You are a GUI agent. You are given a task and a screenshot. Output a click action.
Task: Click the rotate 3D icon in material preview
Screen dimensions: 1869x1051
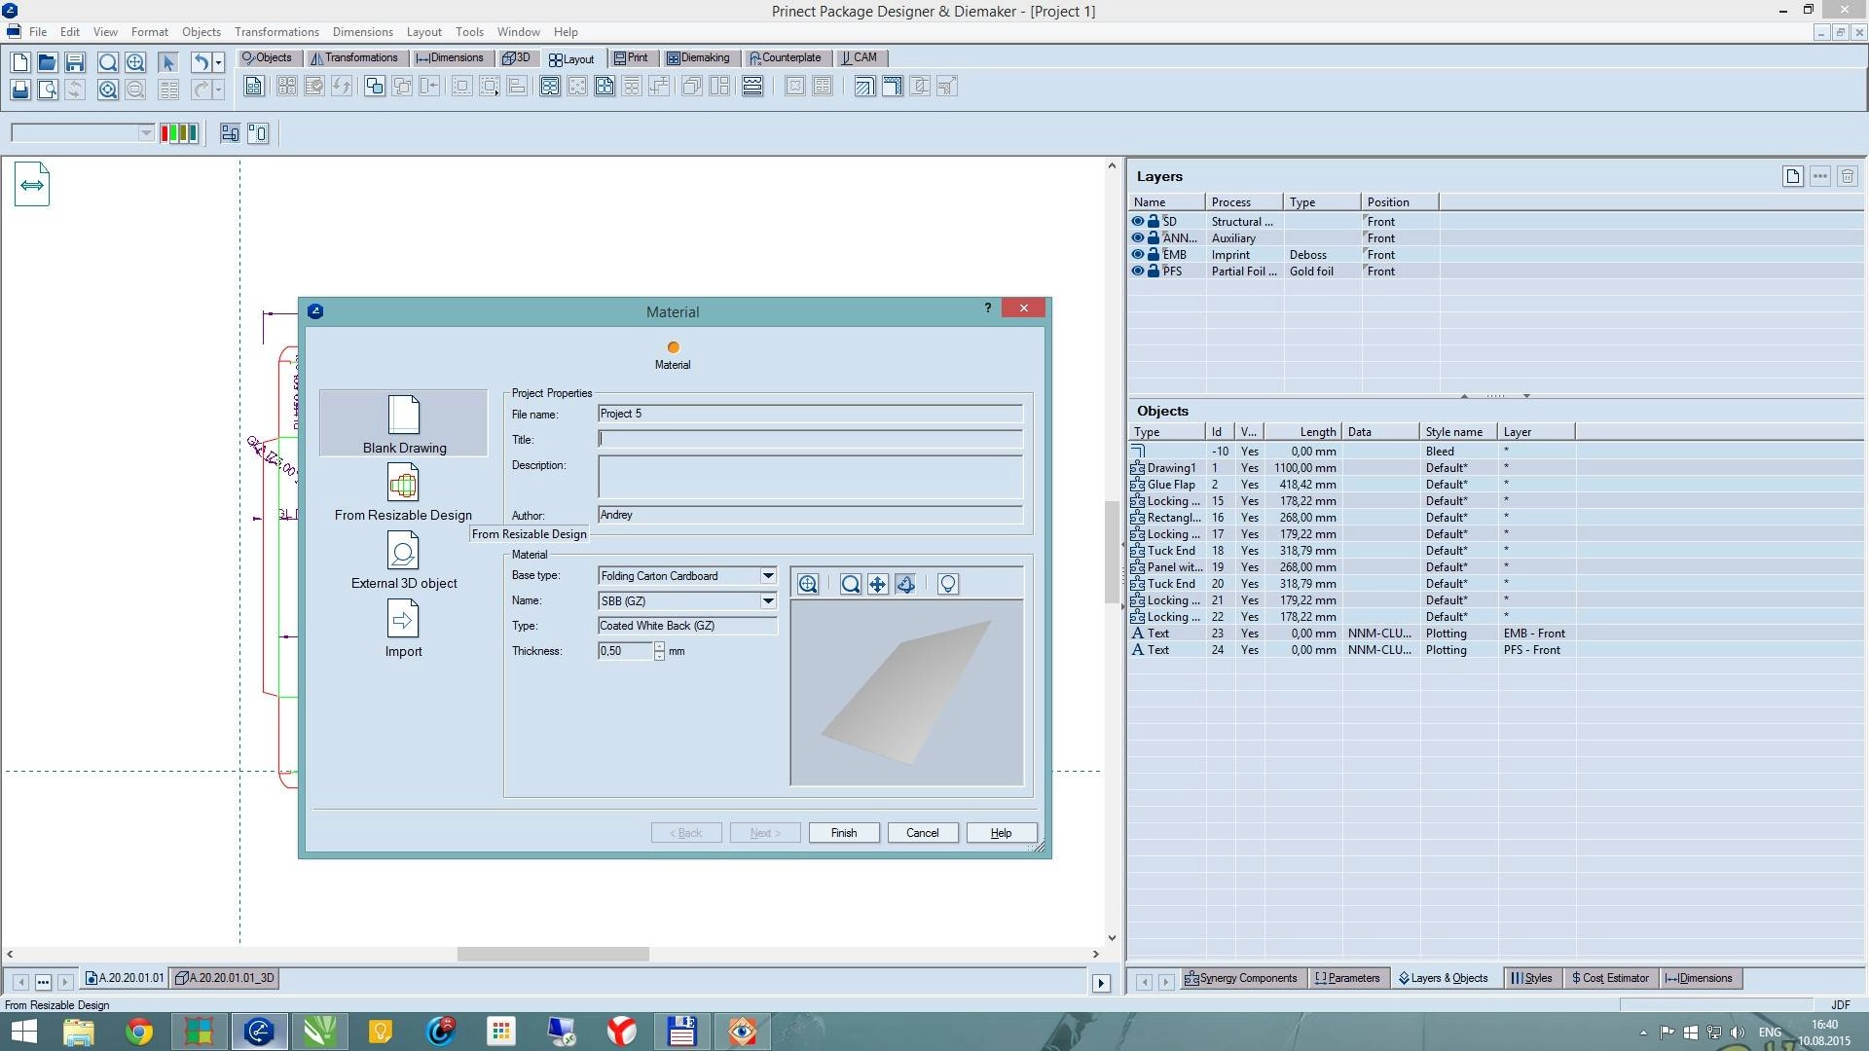point(905,584)
